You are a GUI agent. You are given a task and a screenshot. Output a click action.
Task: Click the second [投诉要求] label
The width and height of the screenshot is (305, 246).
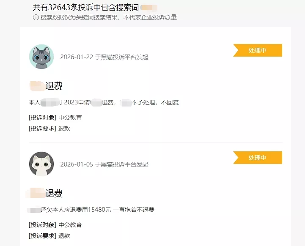[x=42, y=236]
